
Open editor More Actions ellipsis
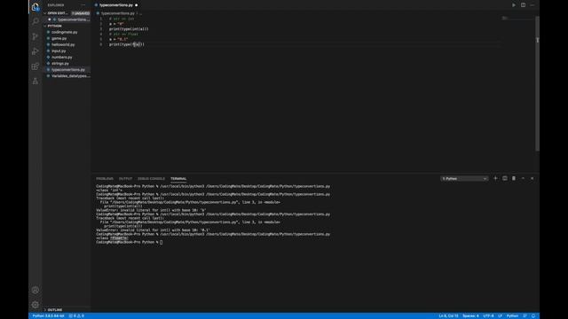(x=532, y=5)
